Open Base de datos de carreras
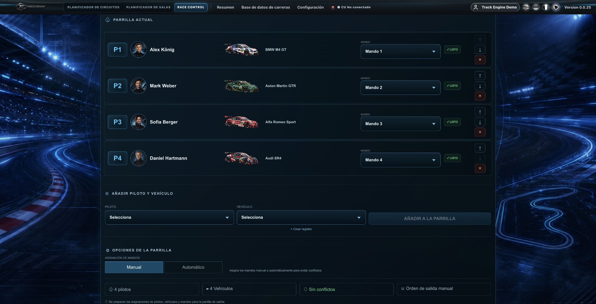Image resolution: width=596 pixels, height=304 pixels. click(265, 7)
